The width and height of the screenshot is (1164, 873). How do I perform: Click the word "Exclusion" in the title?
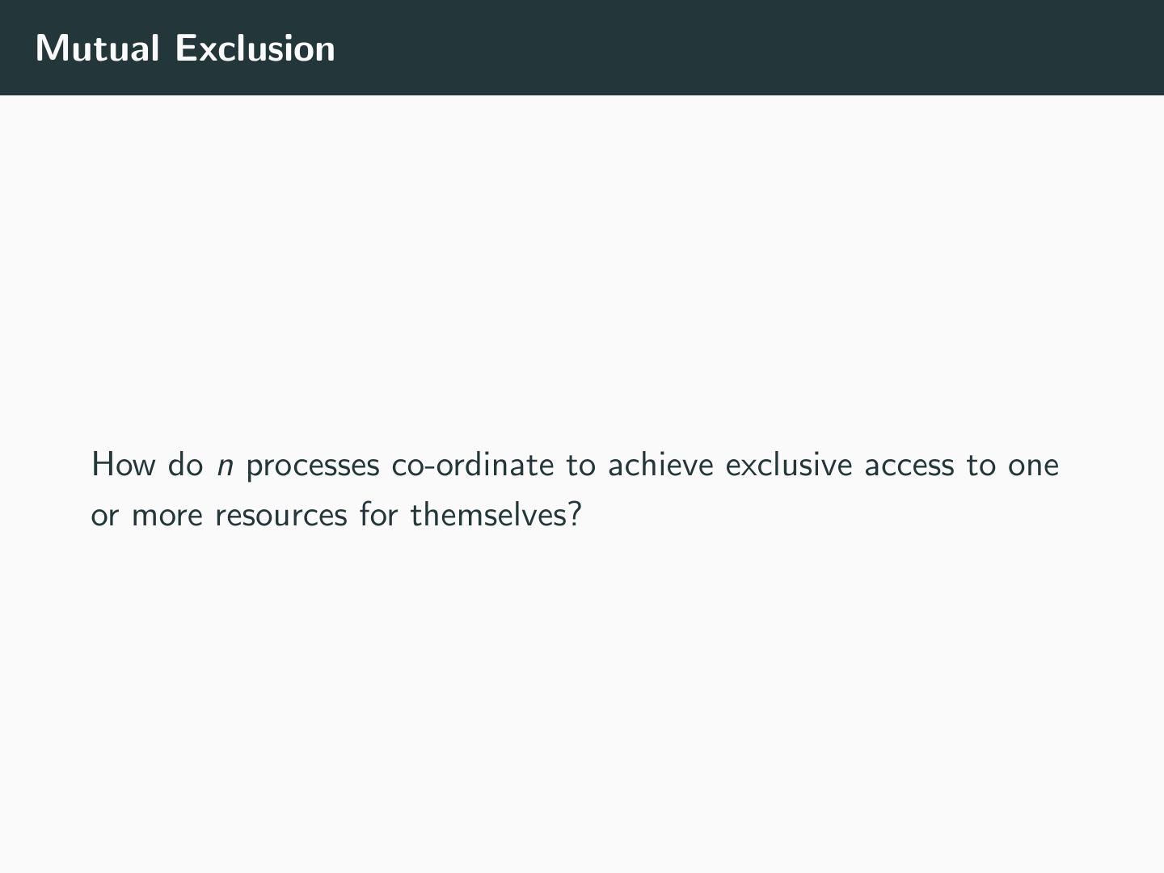pos(255,48)
